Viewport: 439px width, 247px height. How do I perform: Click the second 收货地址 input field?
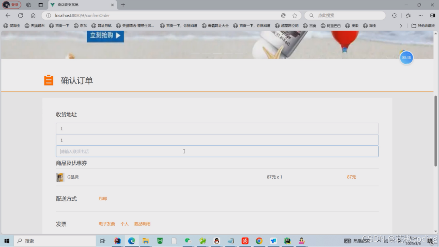(217, 140)
